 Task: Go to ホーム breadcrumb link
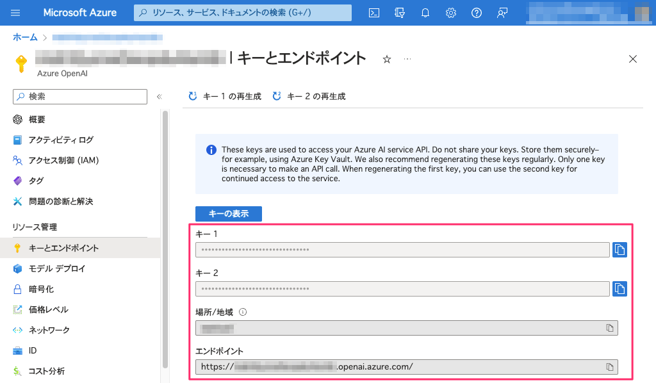pos(25,37)
